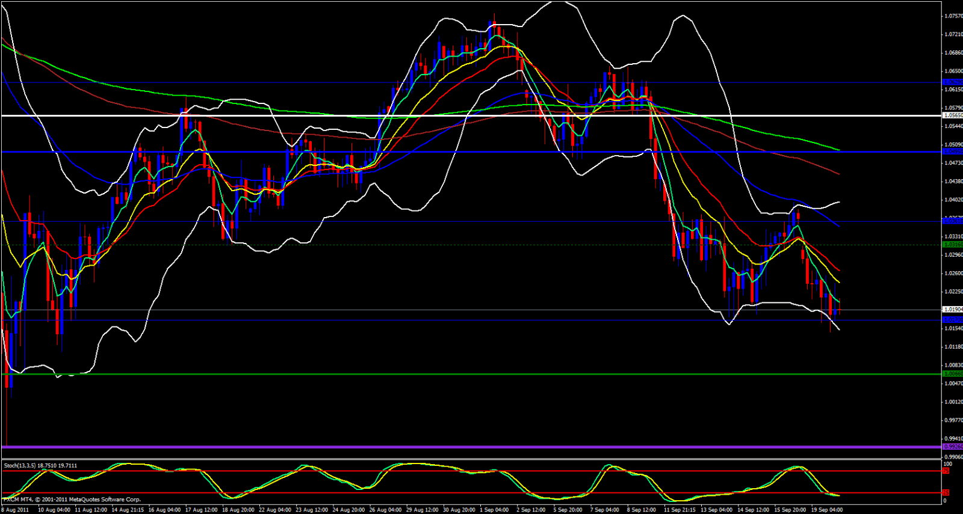963x514 pixels.
Task: Click the 8 Aug 2011 date label
Action: (x=15, y=510)
